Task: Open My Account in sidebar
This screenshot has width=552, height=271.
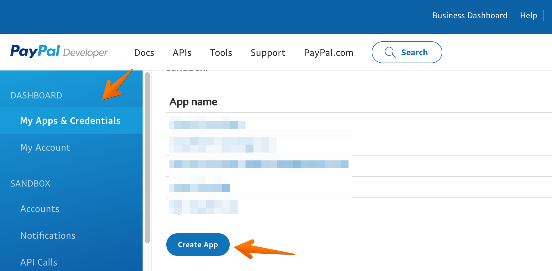Action: tap(45, 147)
